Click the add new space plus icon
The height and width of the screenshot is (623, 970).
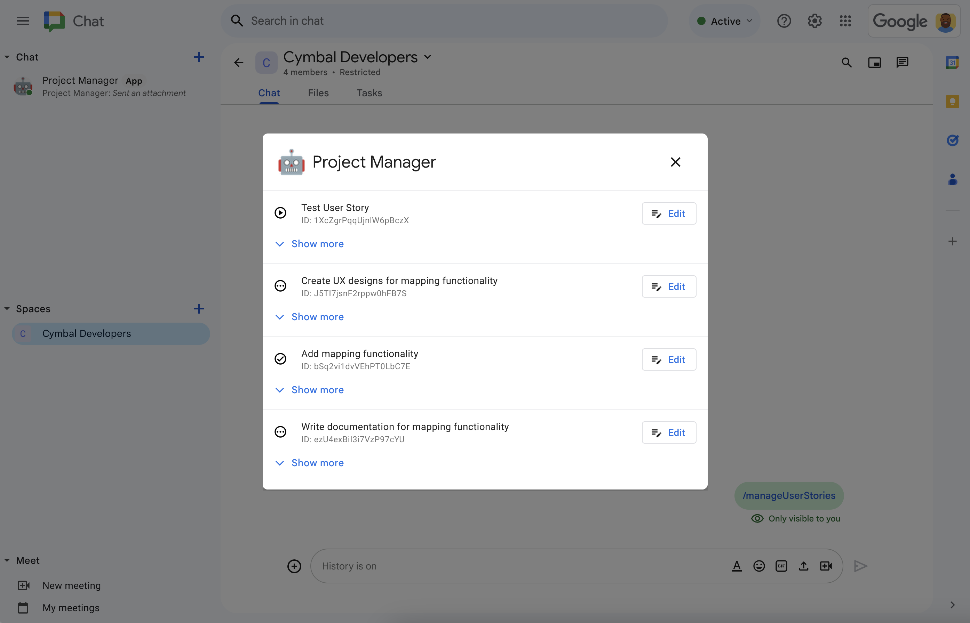[x=198, y=309]
